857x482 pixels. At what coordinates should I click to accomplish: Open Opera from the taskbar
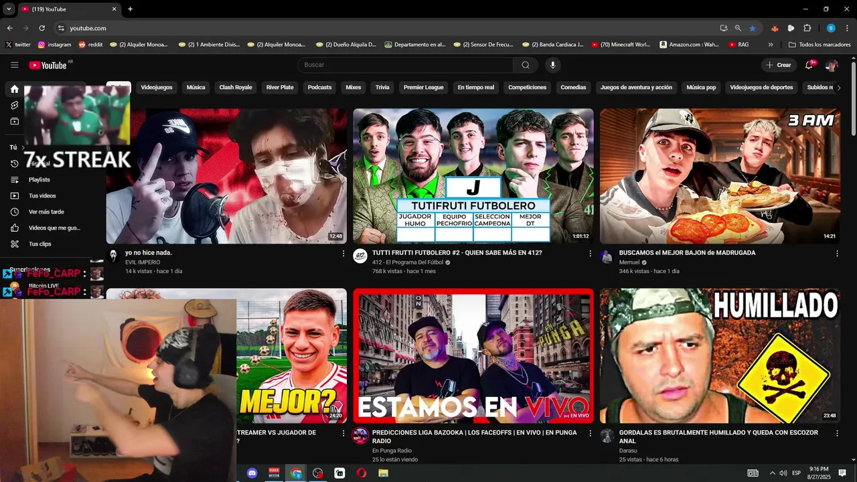362,473
